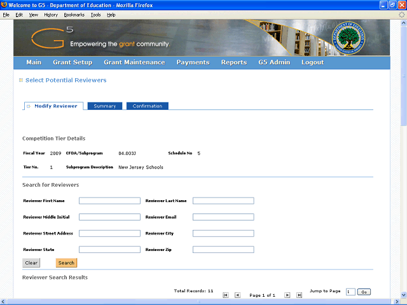Focus the Reviewer First Name field
This screenshot has width=407, height=305.
coord(109,201)
